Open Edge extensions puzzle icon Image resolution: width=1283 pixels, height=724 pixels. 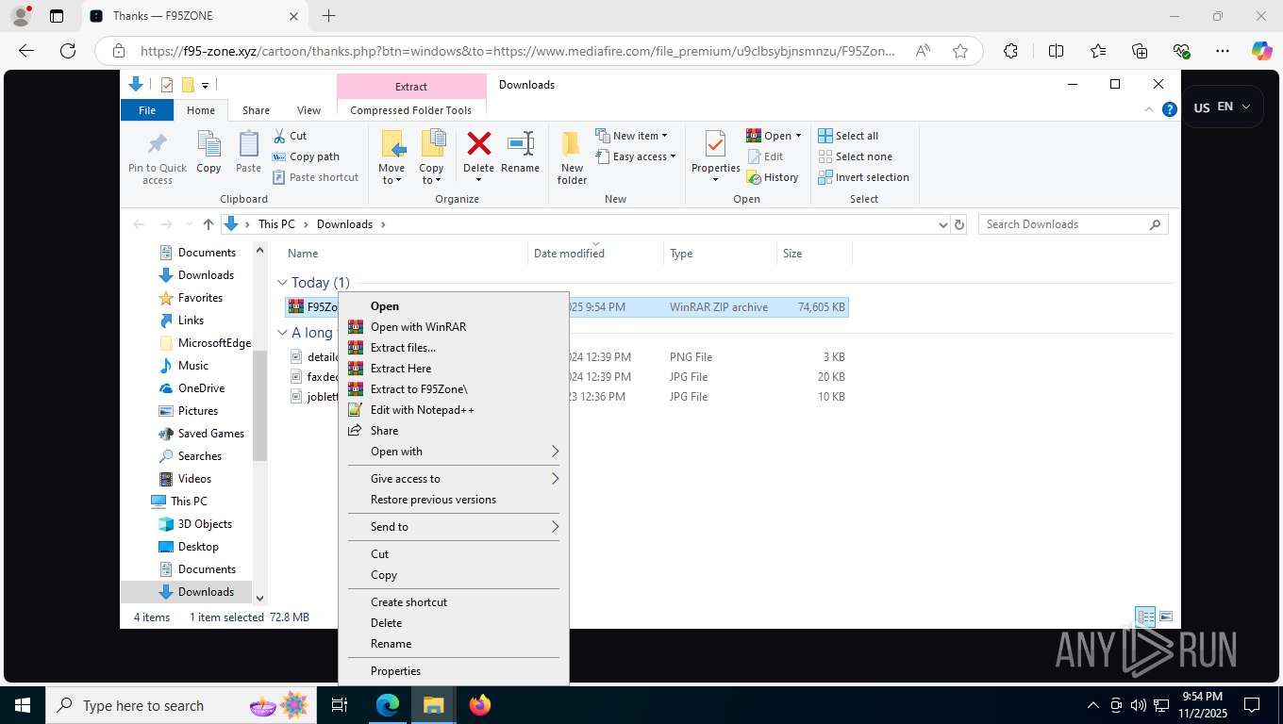(x=1010, y=51)
